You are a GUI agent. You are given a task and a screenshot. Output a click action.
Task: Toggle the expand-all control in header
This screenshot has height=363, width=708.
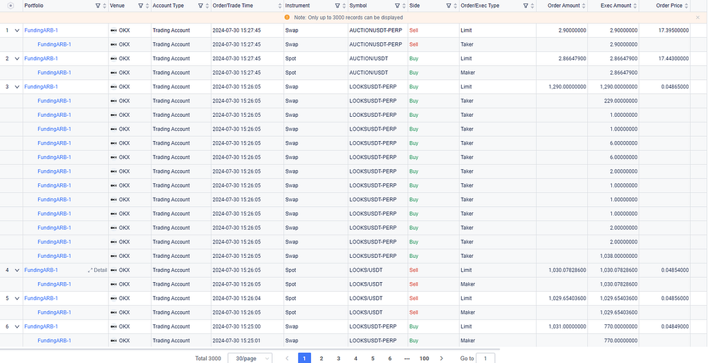[x=10, y=6]
